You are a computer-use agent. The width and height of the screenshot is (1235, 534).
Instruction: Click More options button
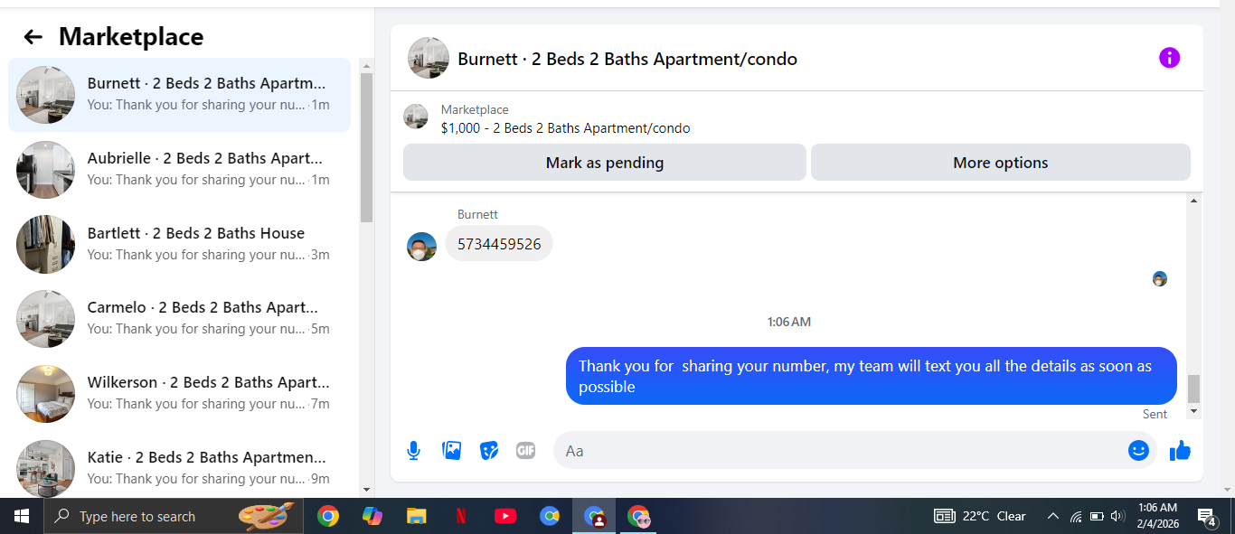(x=1000, y=163)
